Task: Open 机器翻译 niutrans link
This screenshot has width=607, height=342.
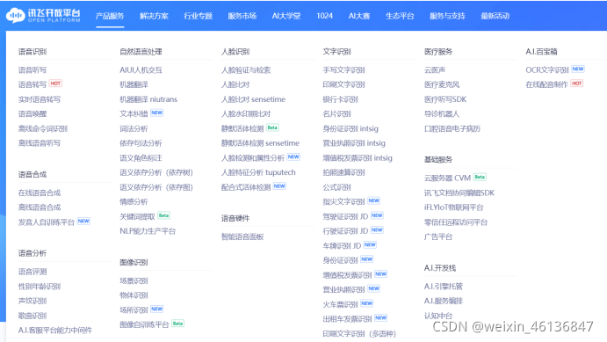Action: tap(148, 99)
